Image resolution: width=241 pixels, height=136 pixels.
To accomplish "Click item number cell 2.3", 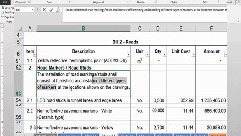I will [x=30, y=128].
